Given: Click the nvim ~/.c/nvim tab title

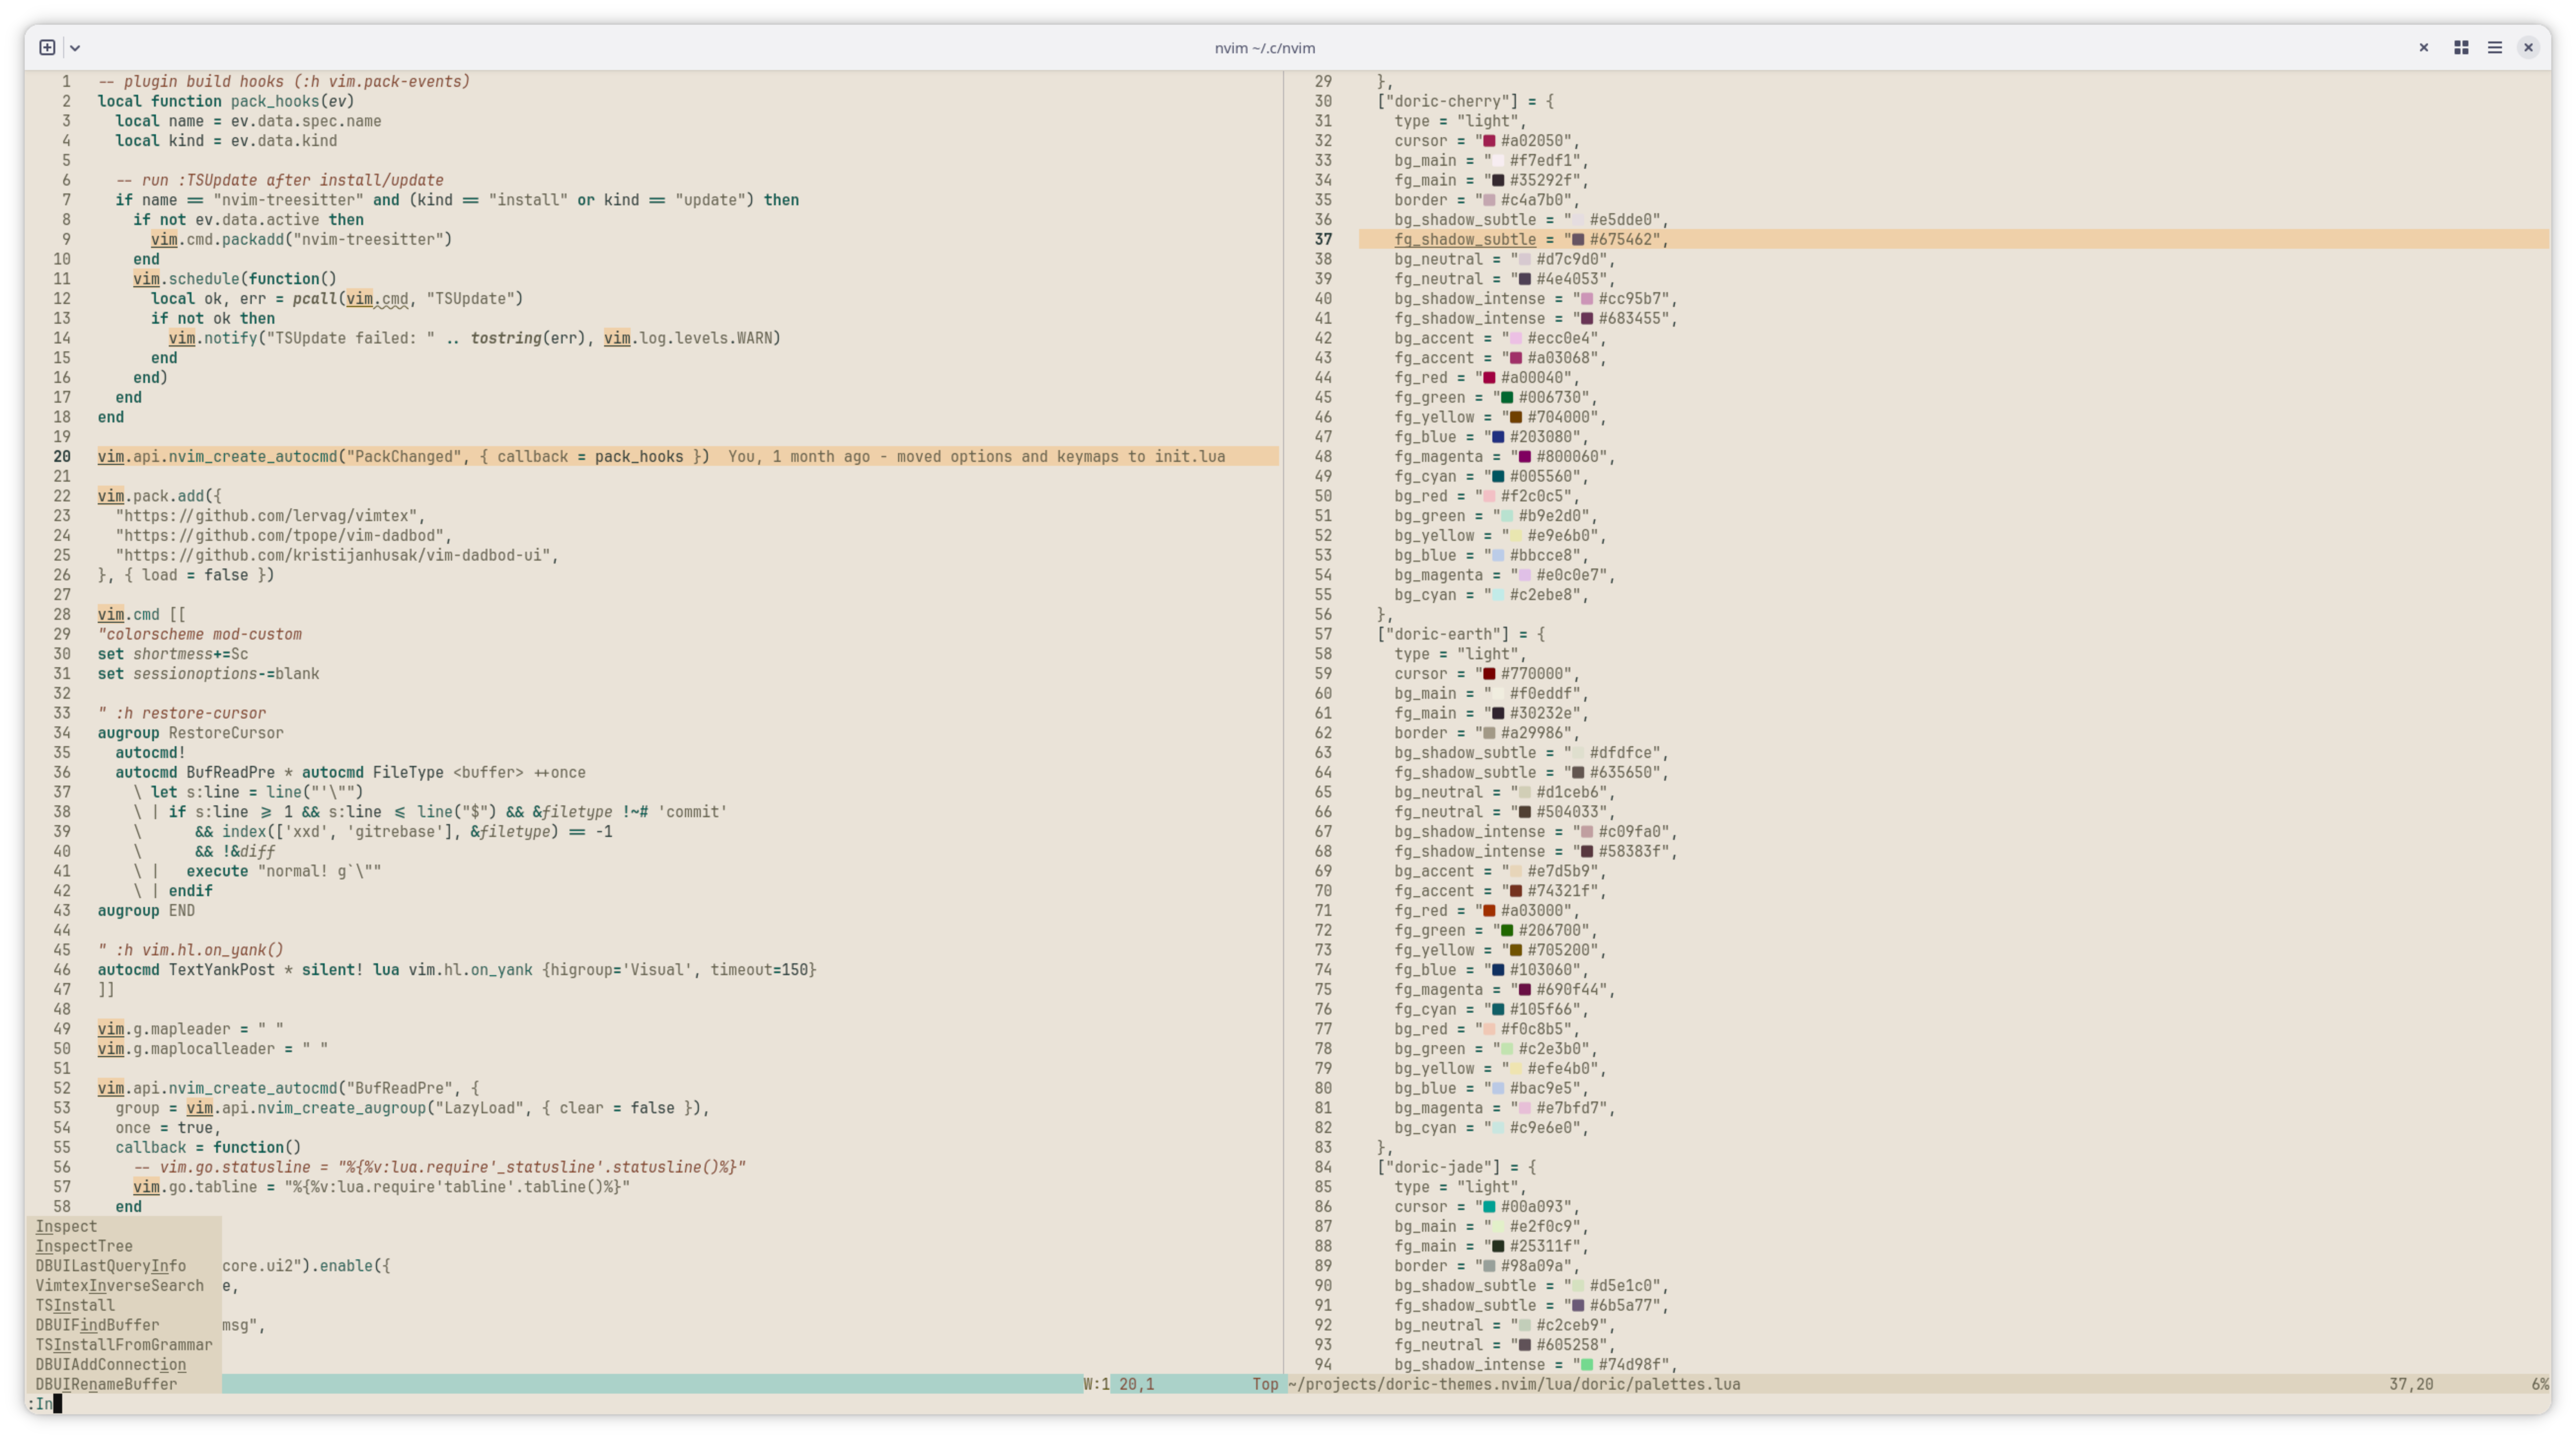Looking at the screenshot, I should pyautogui.click(x=1264, y=48).
